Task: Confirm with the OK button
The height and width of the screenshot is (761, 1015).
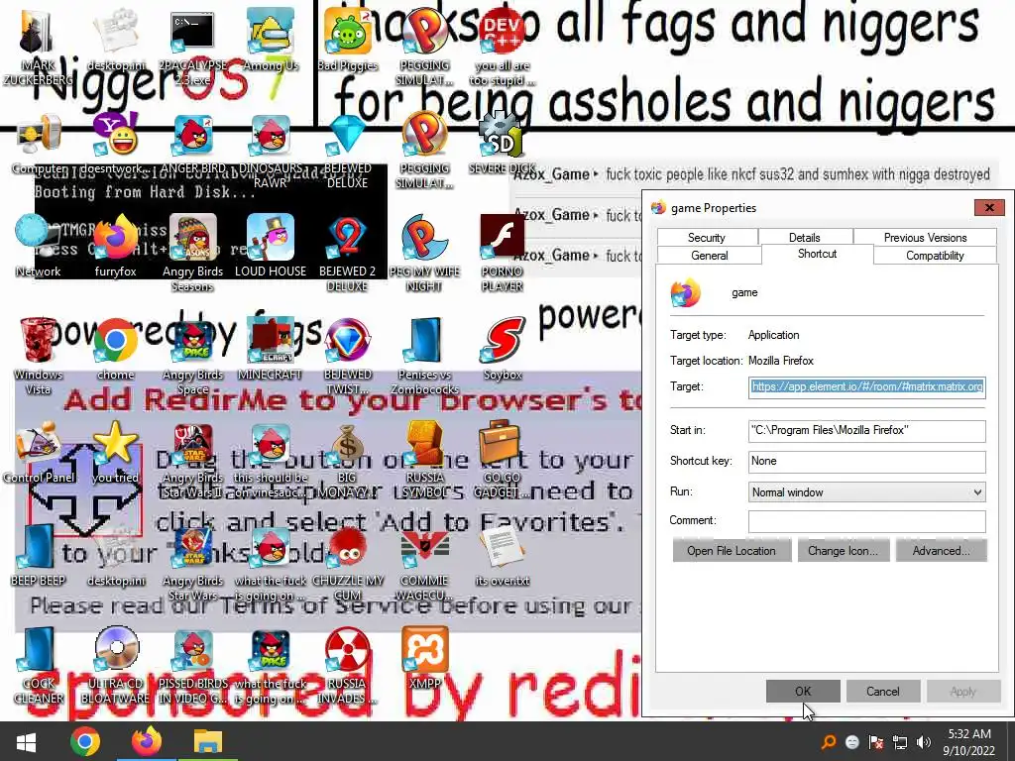Action: coord(803,691)
